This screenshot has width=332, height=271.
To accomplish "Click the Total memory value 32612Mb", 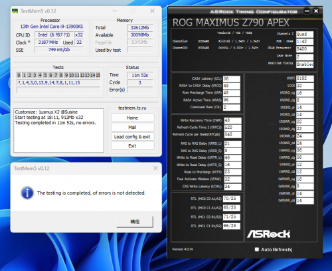I will 139,28.
